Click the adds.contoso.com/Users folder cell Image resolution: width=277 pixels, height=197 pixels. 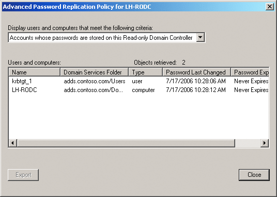click(x=95, y=81)
